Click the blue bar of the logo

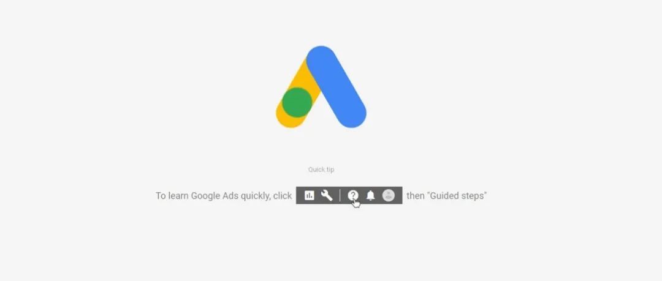(x=337, y=86)
